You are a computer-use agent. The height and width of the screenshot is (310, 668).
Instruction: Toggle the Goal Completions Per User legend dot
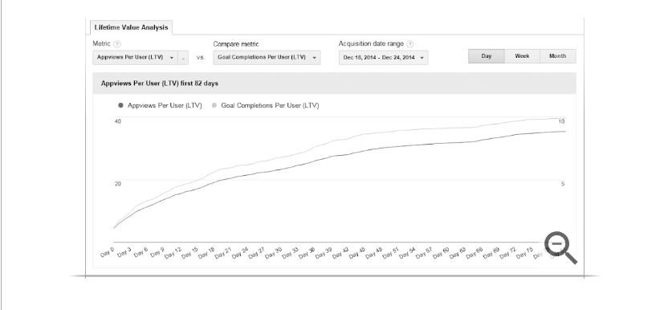pos(214,105)
